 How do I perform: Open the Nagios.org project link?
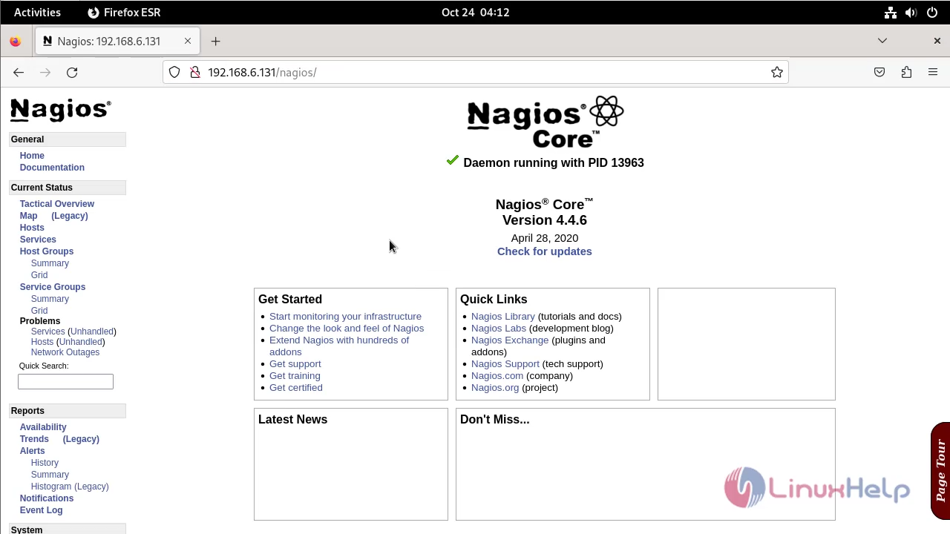[x=495, y=388]
